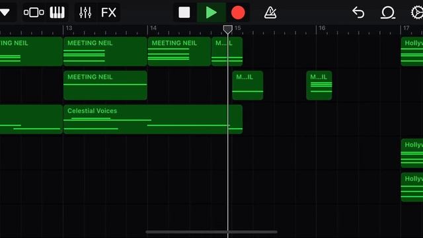Open the keyboard instrument icon
Screen dimensions: 423x238
point(58,13)
